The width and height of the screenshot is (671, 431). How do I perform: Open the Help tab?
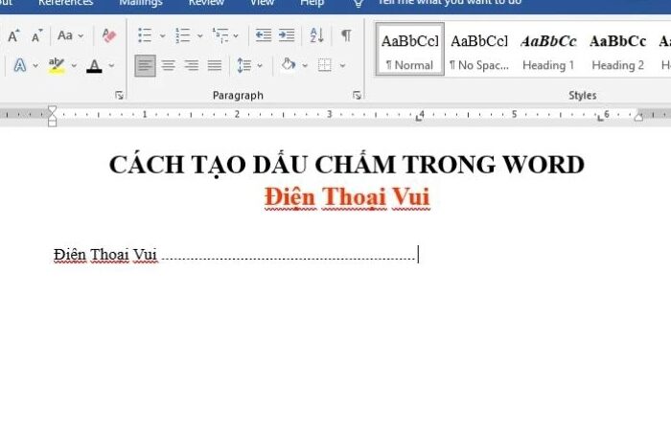pyautogui.click(x=312, y=3)
